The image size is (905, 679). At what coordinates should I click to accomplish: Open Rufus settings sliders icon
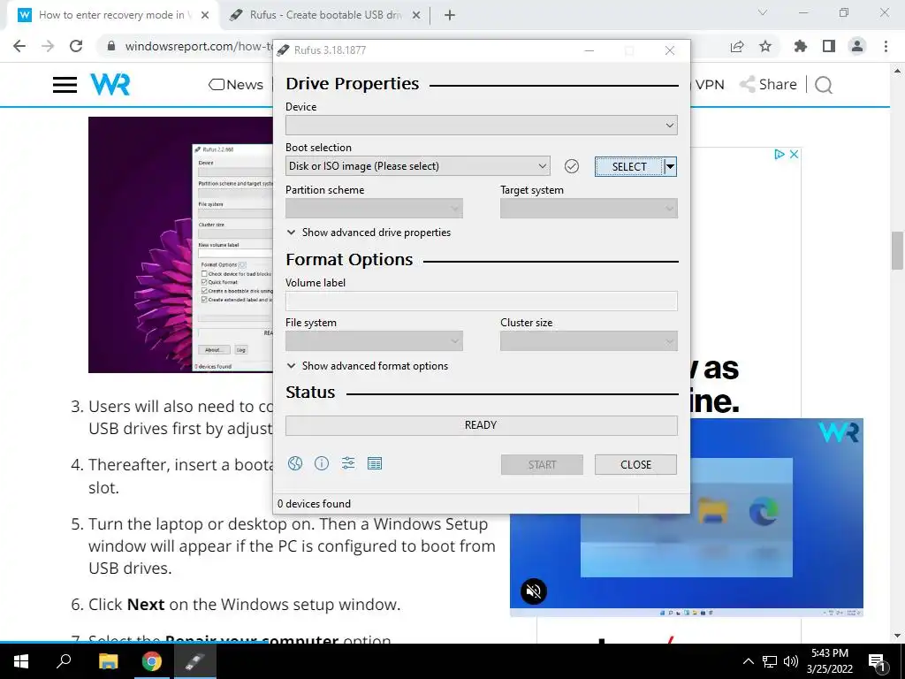pos(348,463)
